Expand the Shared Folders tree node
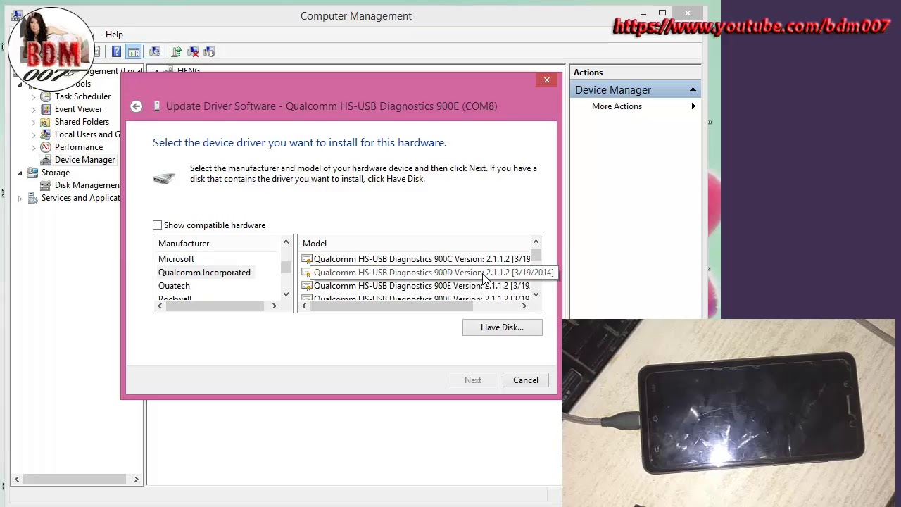This screenshot has height=507, width=901. tap(33, 122)
